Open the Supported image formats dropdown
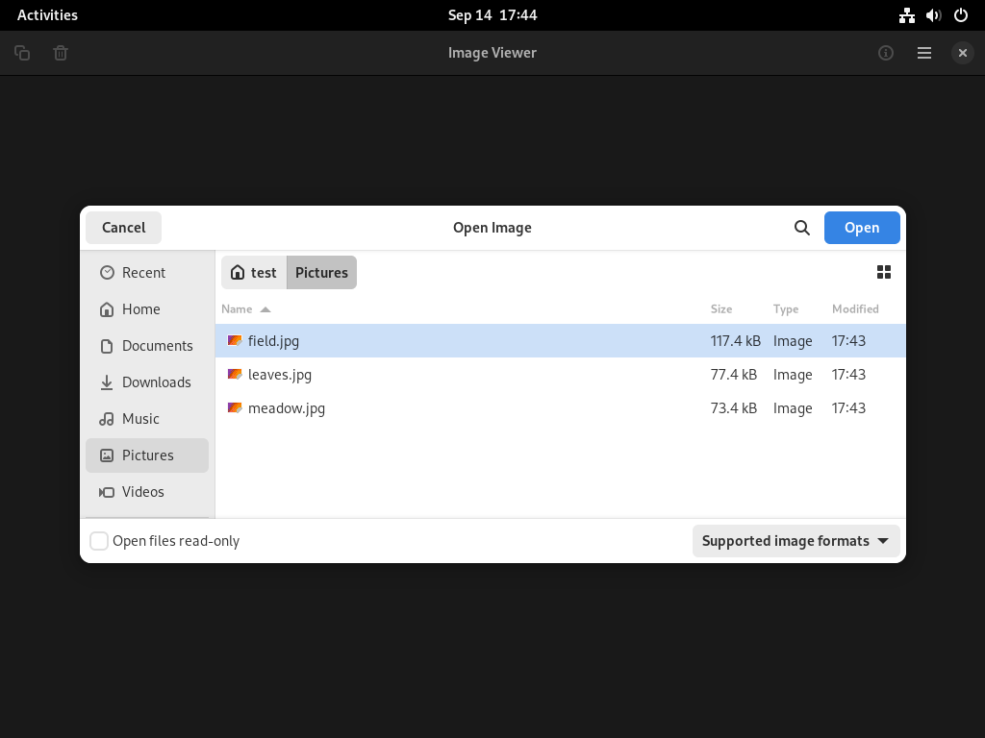Viewport: 985px width, 738px height. pos(796,541)
